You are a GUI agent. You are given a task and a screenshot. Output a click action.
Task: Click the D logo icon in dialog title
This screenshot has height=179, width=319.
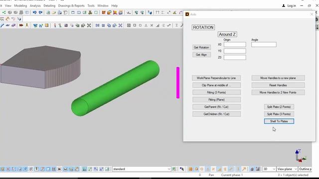187,14
